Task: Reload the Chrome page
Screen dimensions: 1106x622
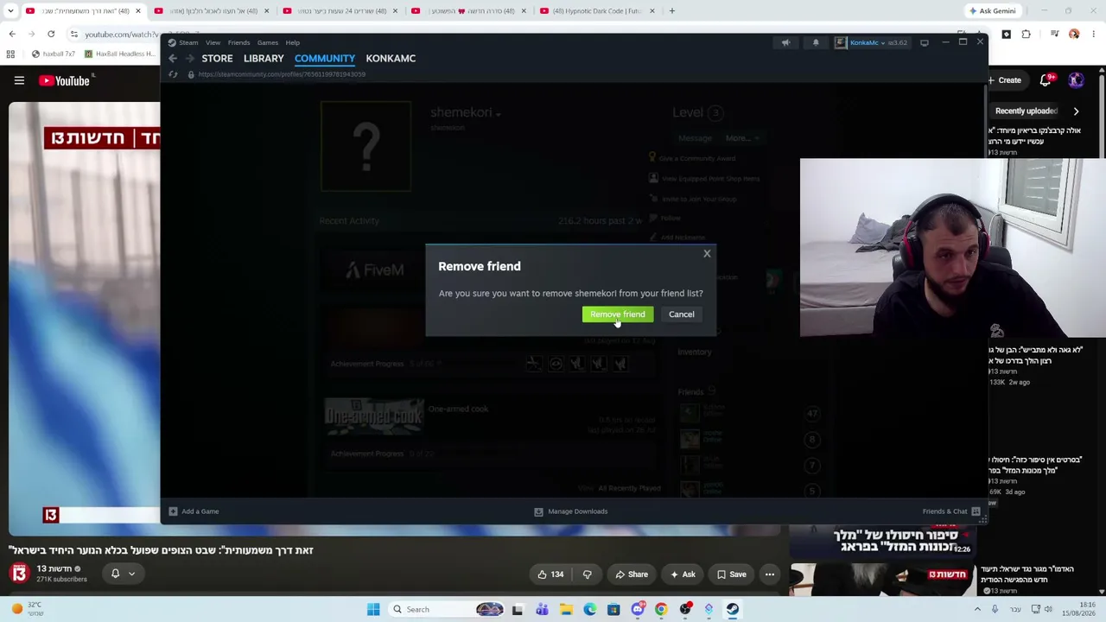Action: (51, 35)
